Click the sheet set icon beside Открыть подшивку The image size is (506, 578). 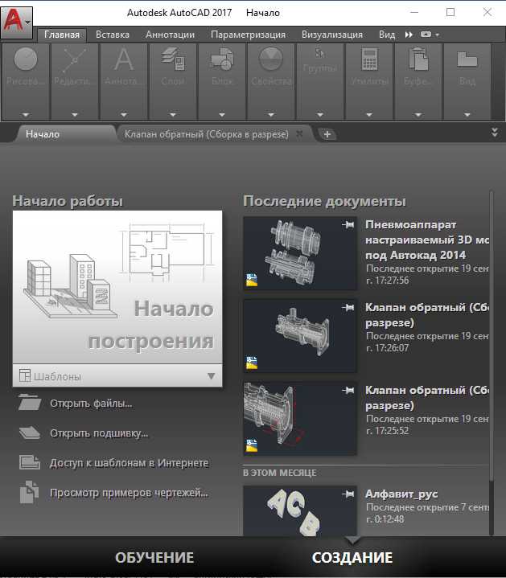point(30,432)
